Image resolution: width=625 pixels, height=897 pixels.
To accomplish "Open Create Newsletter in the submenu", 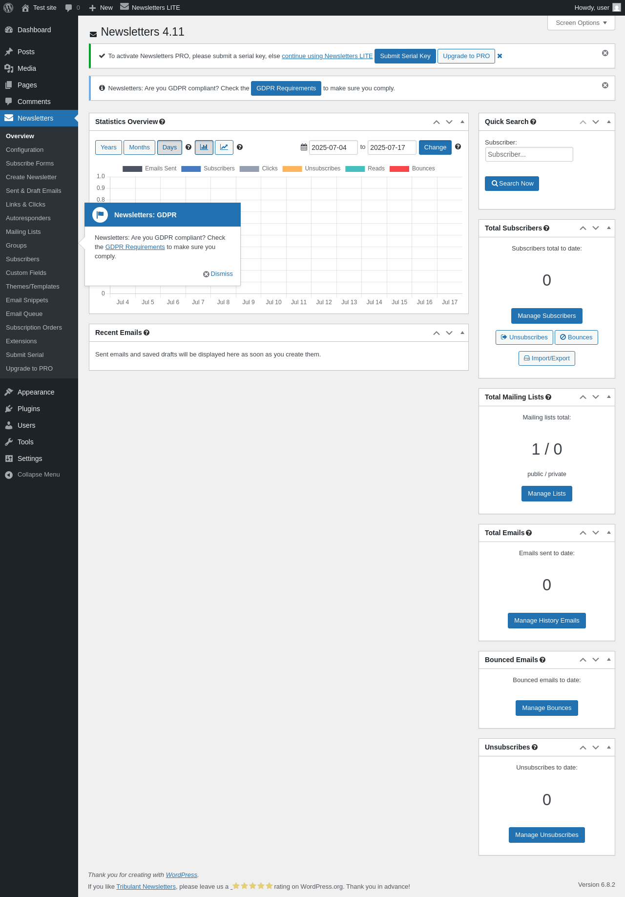I will click(x=39, y=177).
